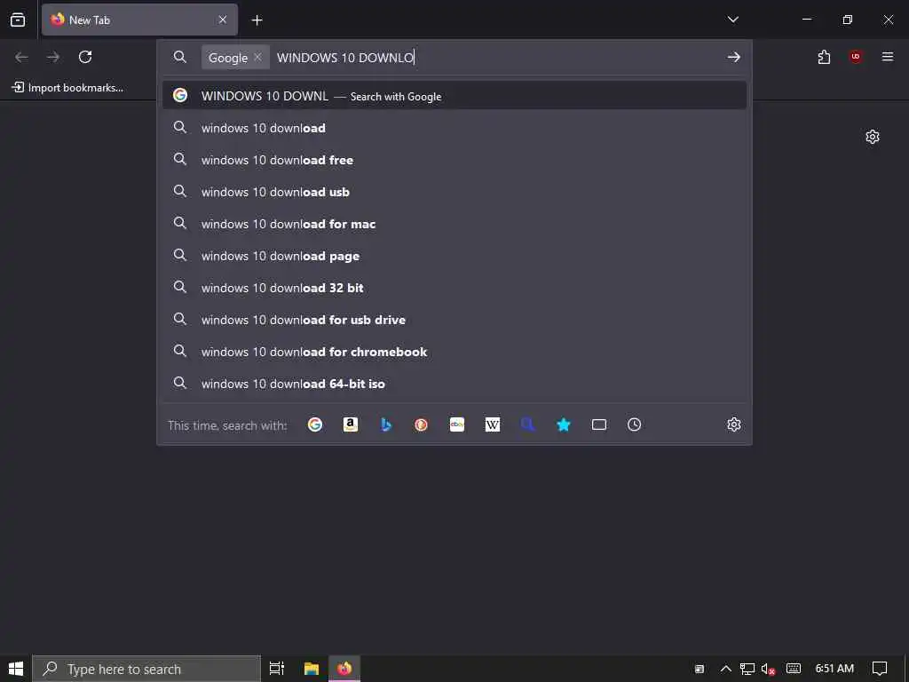This screenshot has height=682, width=909.
Task: Show hidden system tray icons
Action: tap(726, 669)
